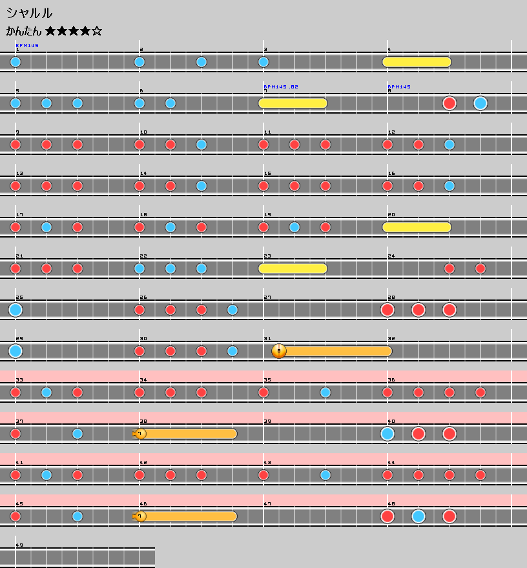
Task: Click the song title シャルル
Action: (30, 13)
